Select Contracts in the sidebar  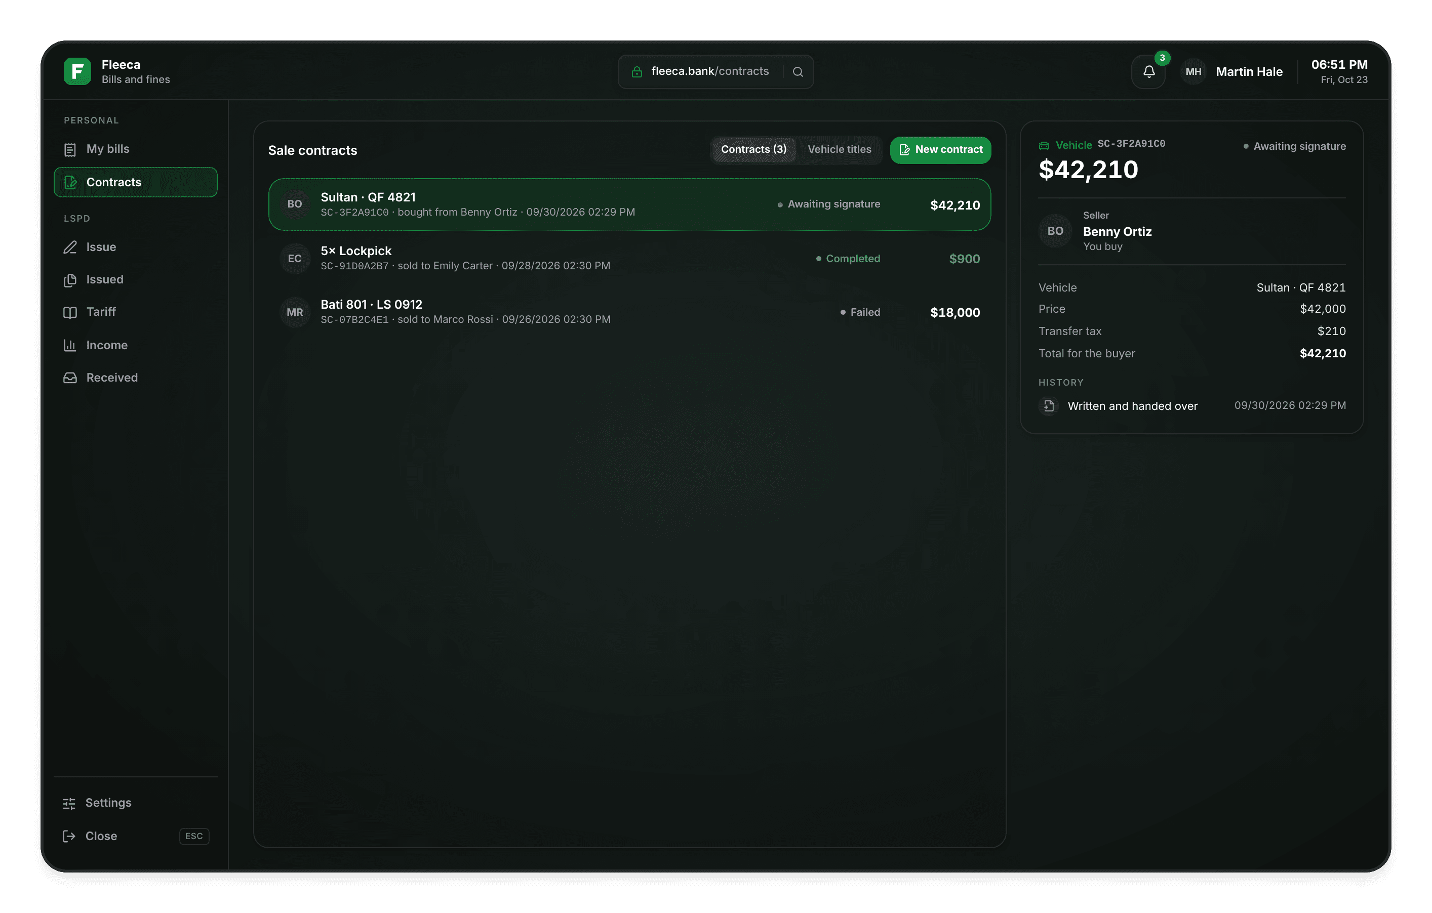click(136, 182)
